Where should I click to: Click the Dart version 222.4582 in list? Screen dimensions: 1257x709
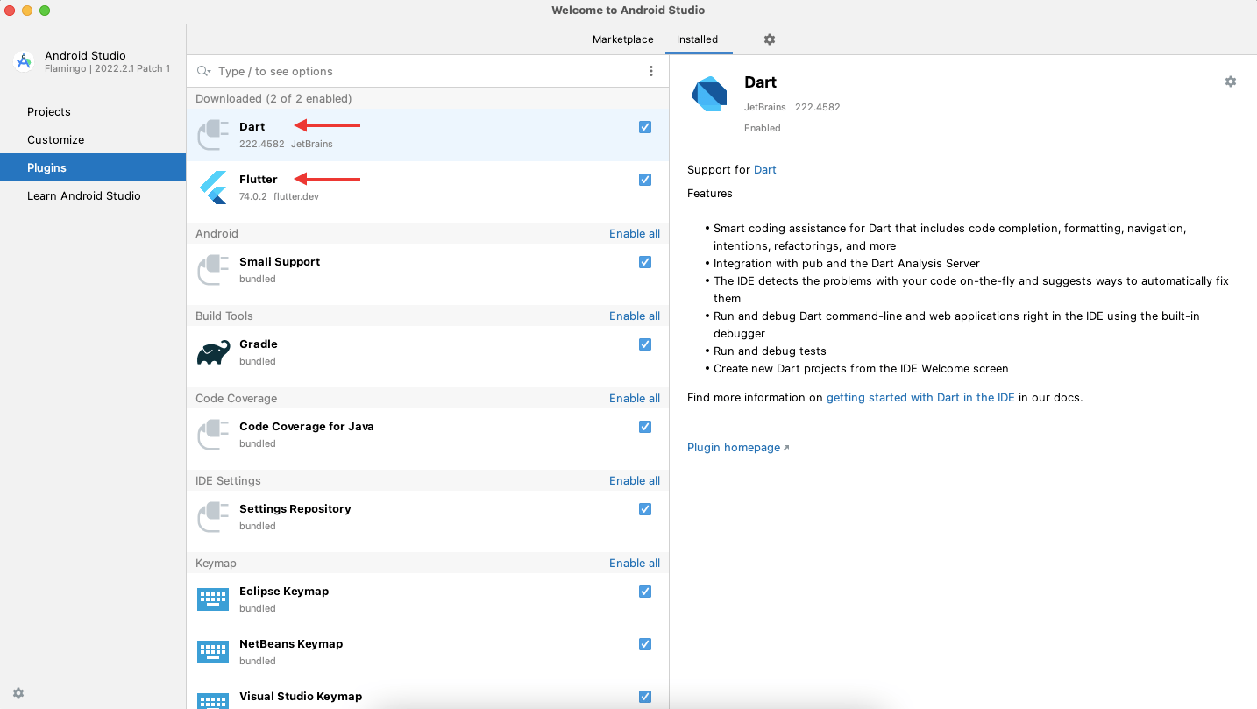262,144
